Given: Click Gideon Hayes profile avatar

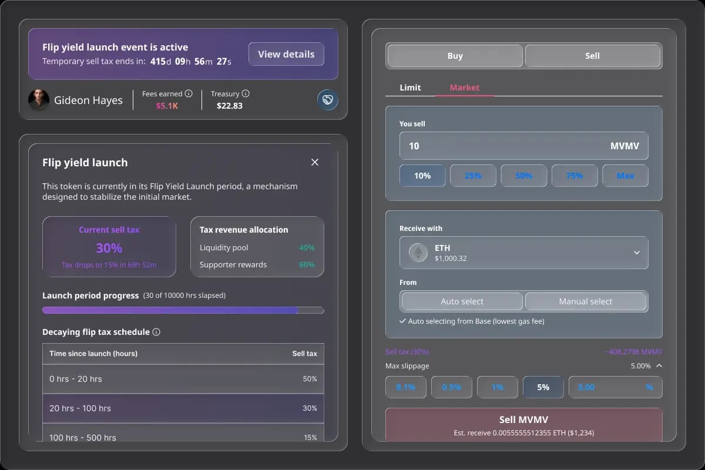Looking at the screenshot, I should (x=39, y=100).
